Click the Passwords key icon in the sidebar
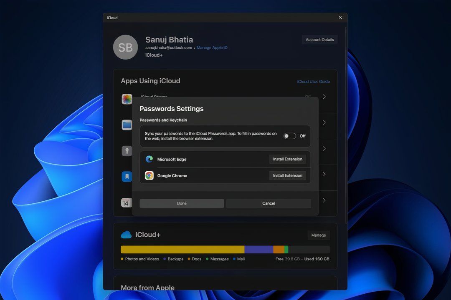Viewport: 451px width, 300px height. coord(127,151)
